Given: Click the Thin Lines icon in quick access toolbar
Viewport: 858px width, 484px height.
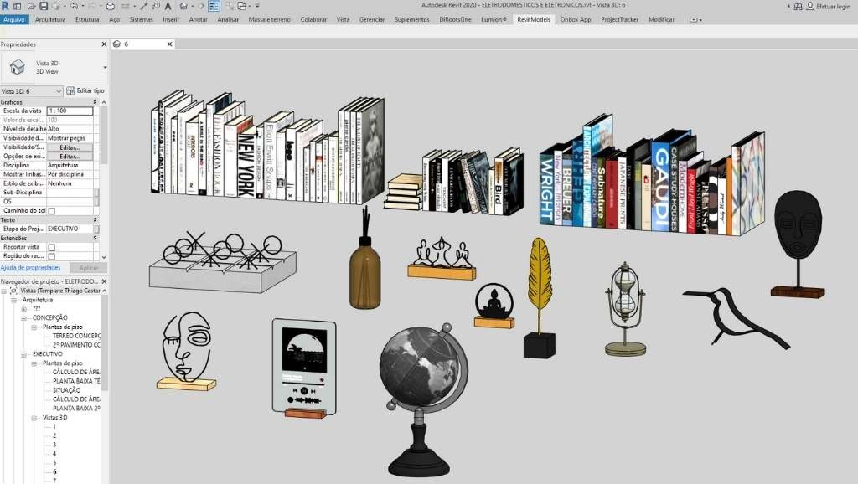Looking at the screenshot, I should (x=214, y=6).
